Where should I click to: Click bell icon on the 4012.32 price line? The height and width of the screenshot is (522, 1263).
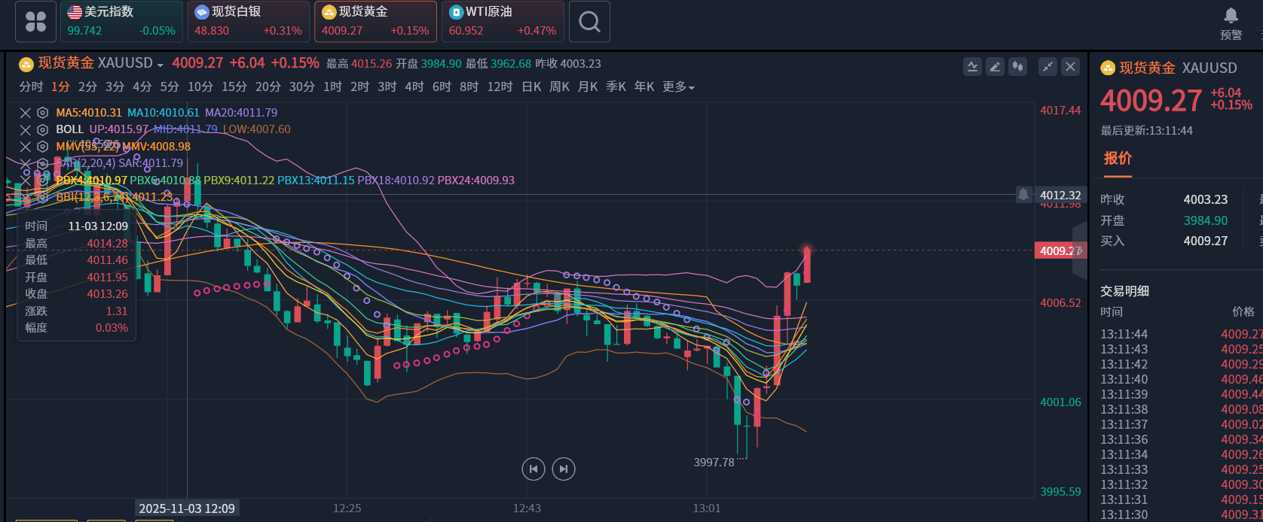click(1023, 195)
